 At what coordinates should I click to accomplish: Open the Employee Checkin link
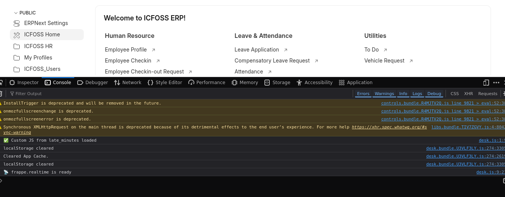[128, 61]
